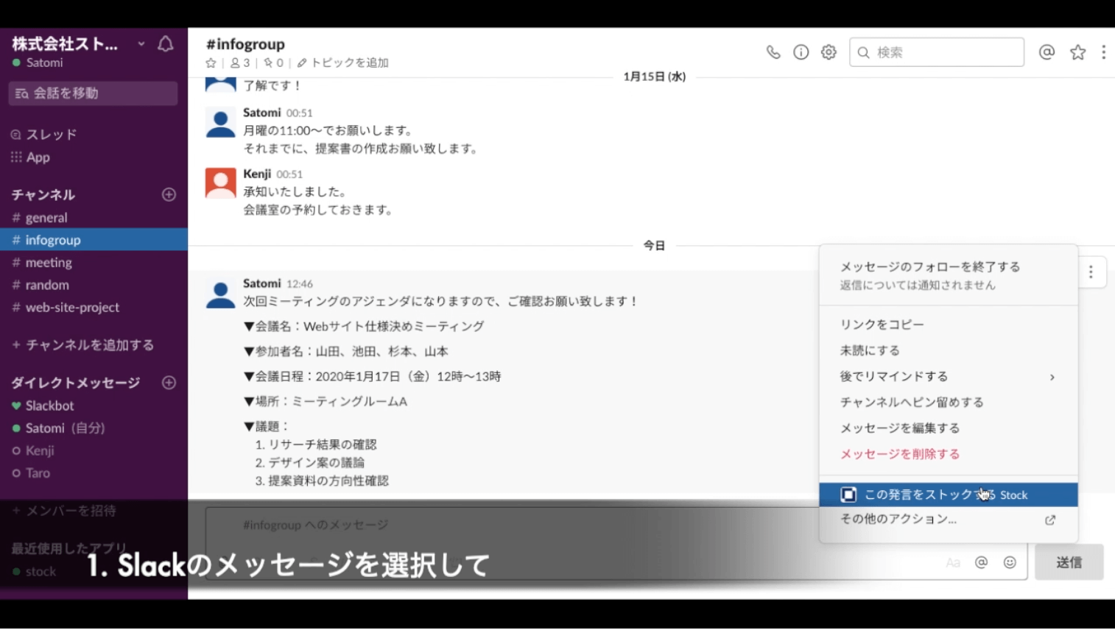Start a call with phone icon
1115x630 pixels.
pyautogui.click(x=773, y=52)
